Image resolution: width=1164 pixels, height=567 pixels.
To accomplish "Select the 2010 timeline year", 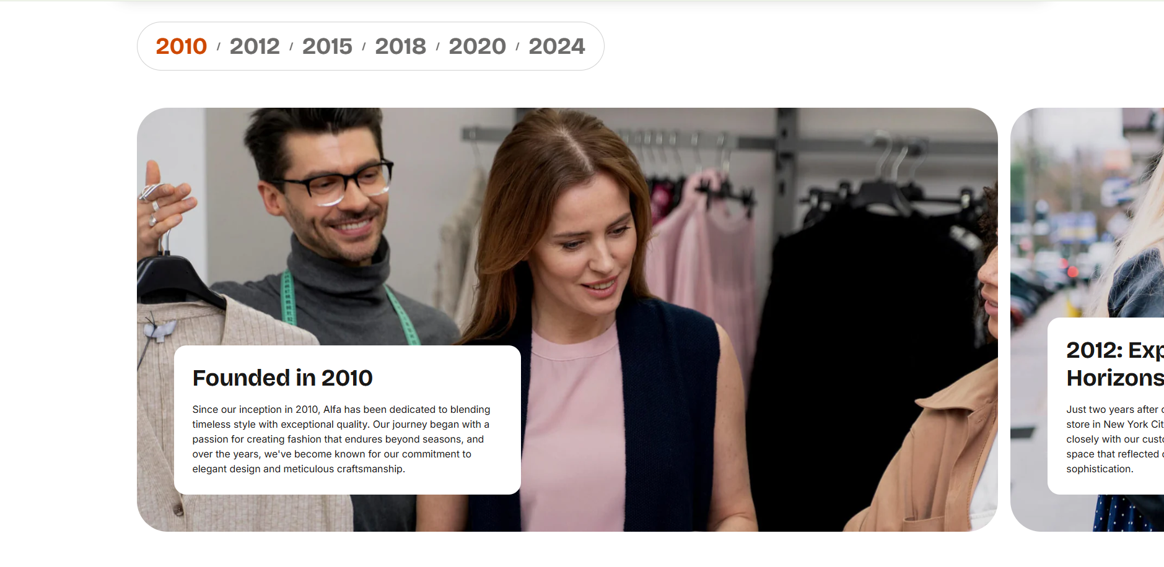I will (x=181, y=46).
